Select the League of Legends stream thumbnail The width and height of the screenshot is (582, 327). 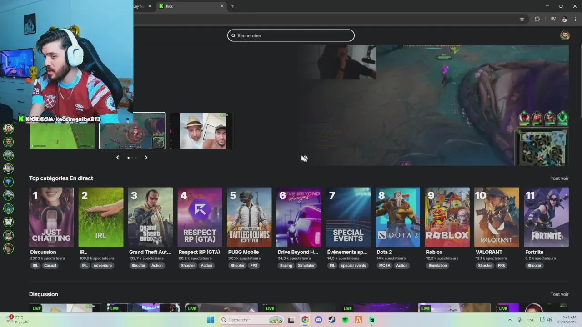click(132, 131)
